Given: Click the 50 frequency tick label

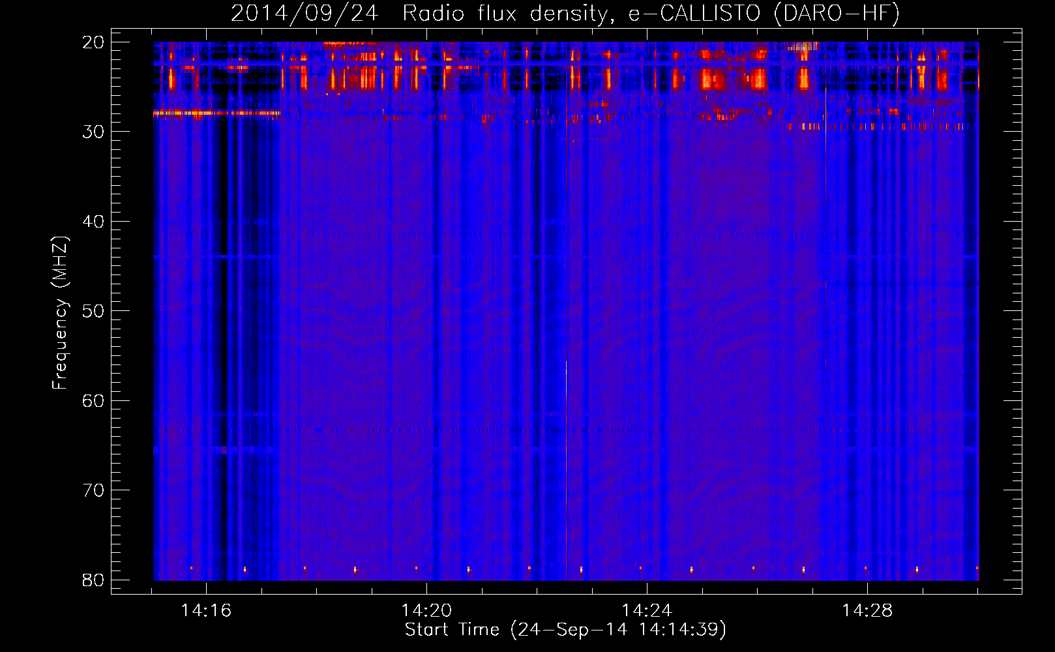Looking at the screenshot, I should 93,311.
